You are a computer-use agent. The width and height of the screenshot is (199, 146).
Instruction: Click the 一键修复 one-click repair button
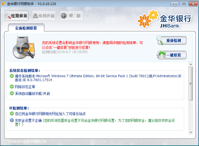click(x=172, y=55)
